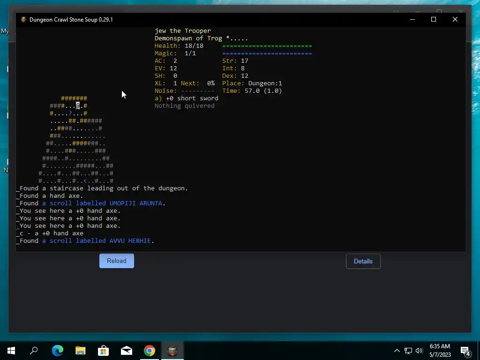
Task: Click the green Health bar
Action: pyautogui.click(x=267, y=46)
